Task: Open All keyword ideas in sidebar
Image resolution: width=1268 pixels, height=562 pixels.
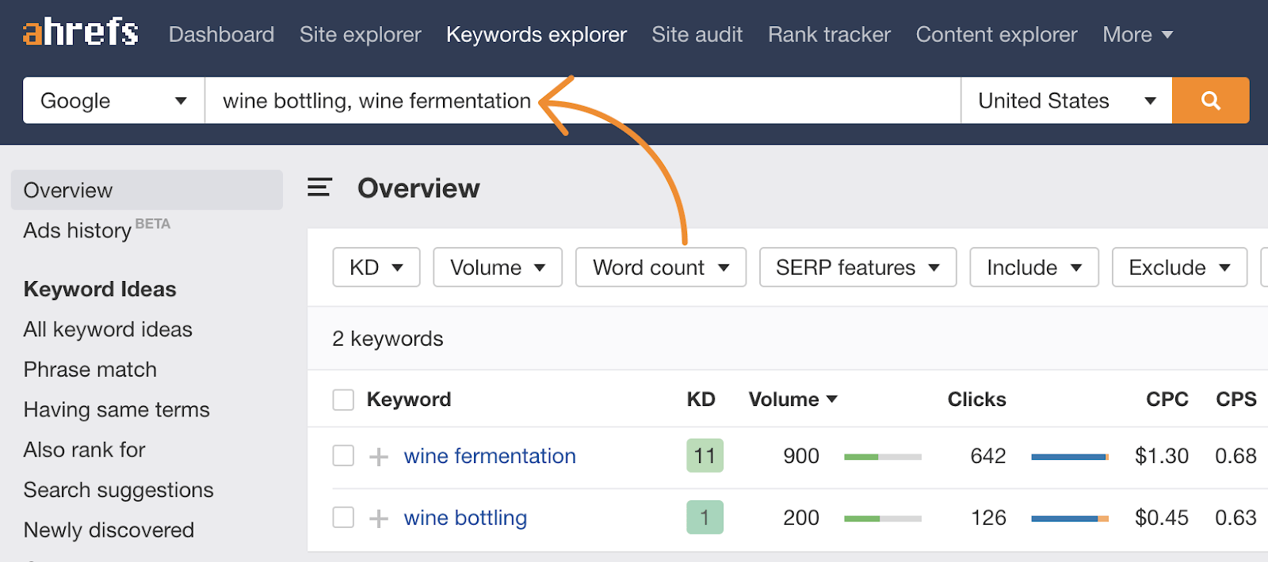Action: tap(108, 329)
